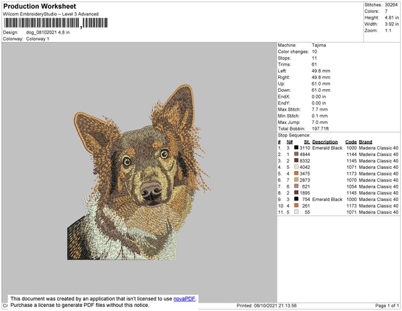
Task: Click the barcode under the worksheet title
Action: [56, 23]
